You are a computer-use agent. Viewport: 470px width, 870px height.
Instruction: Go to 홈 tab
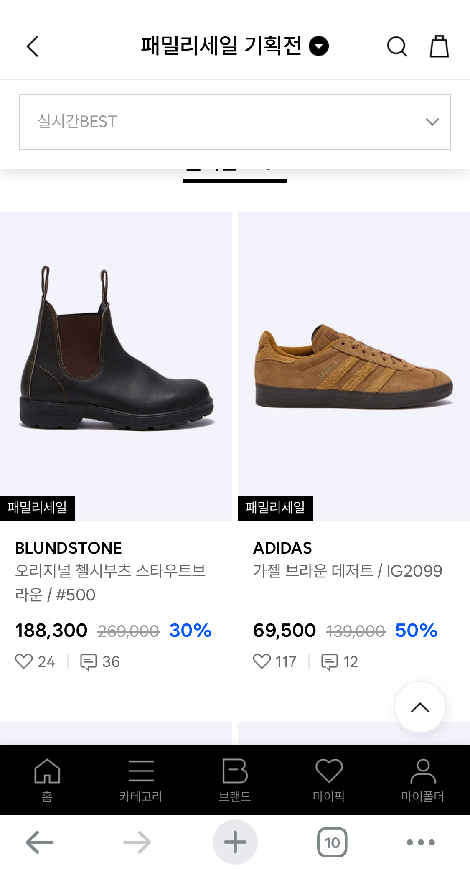(47, 779)
